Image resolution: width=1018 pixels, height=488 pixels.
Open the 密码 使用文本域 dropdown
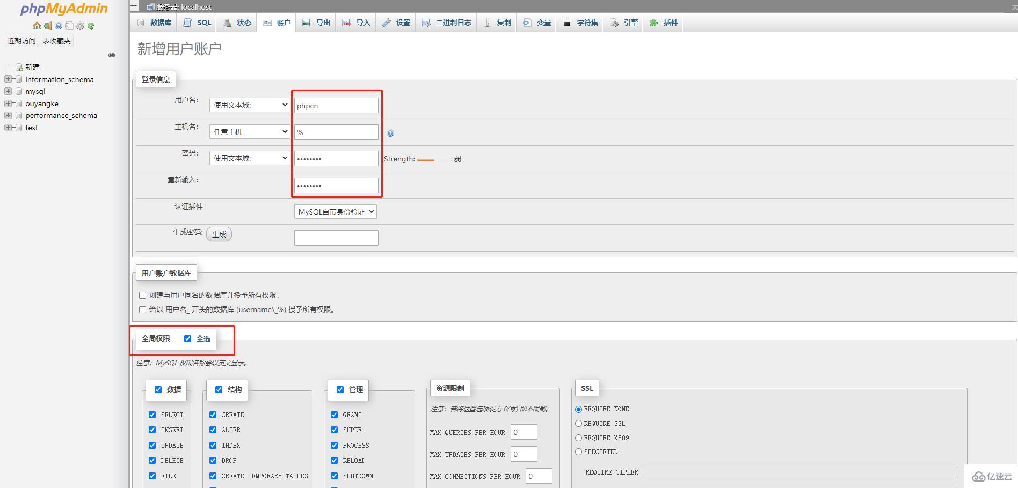click(x=250, y=158)
